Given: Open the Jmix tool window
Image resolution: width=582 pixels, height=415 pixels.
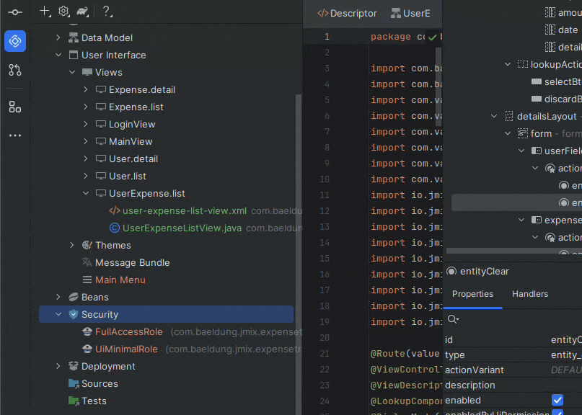Looking at the screenshot, I should (15, 41).
